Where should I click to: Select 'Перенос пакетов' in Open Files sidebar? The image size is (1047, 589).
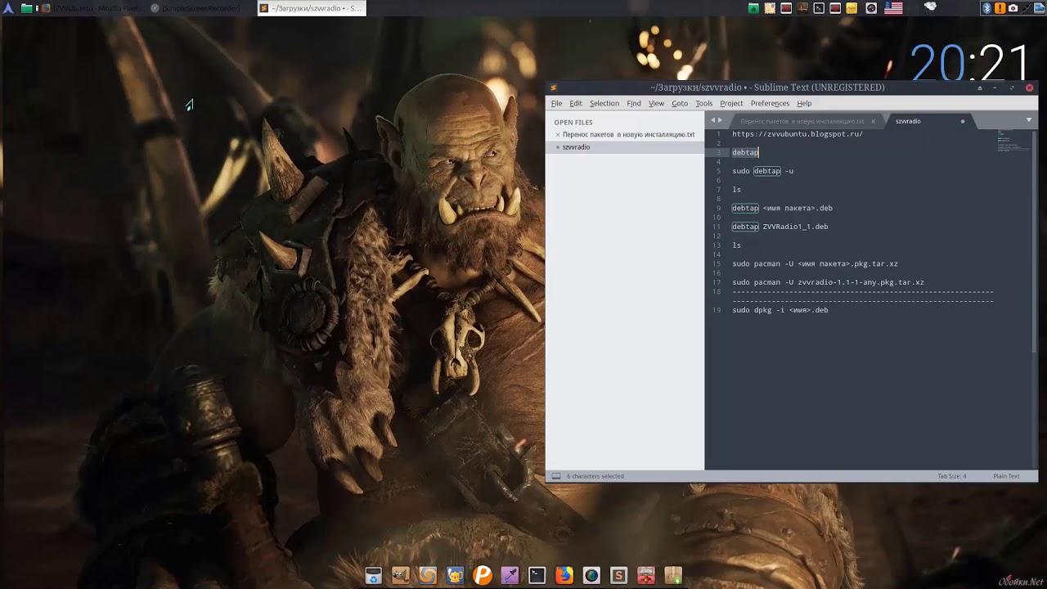628,134
